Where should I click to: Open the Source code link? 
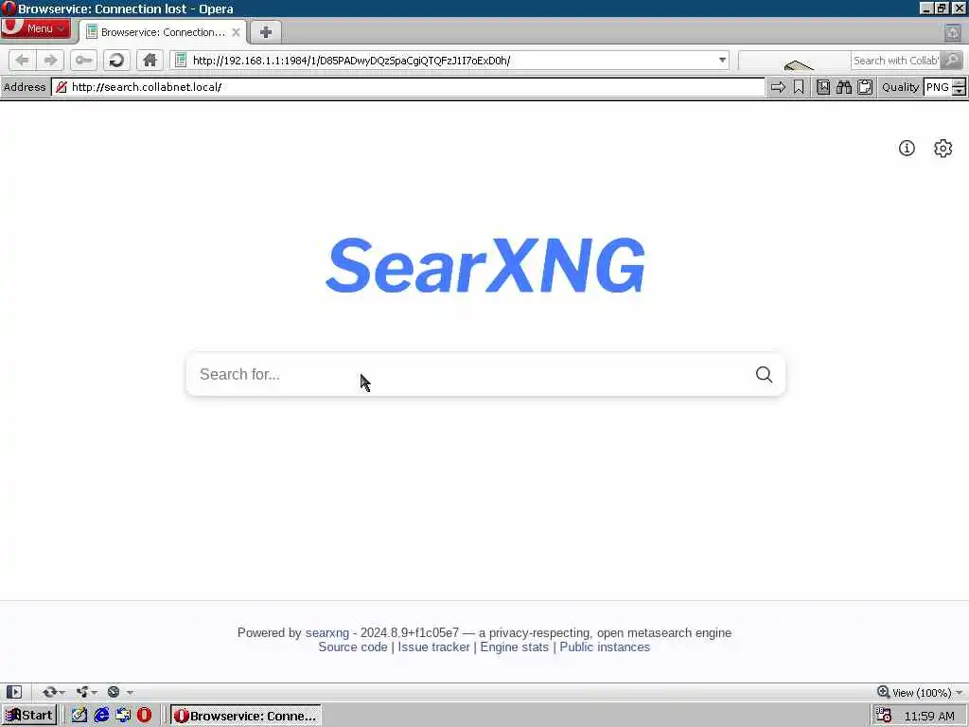pyautogui.click(x=353, y=647)
